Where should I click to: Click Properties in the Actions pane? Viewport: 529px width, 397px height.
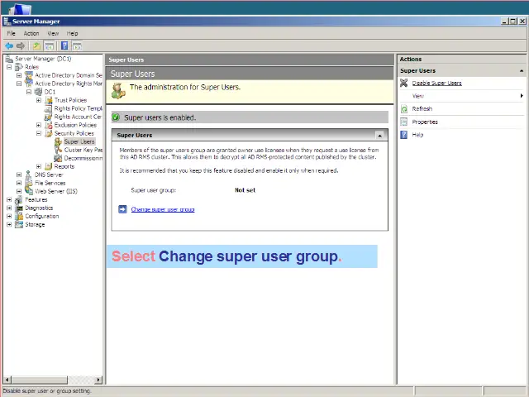pos(425,122)
